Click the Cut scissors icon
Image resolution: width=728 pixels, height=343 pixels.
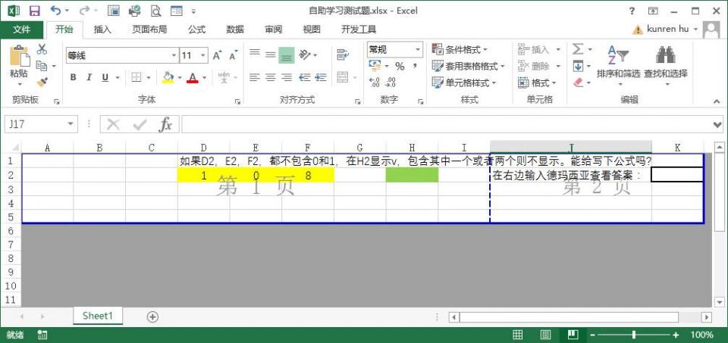tap(42, 49)
